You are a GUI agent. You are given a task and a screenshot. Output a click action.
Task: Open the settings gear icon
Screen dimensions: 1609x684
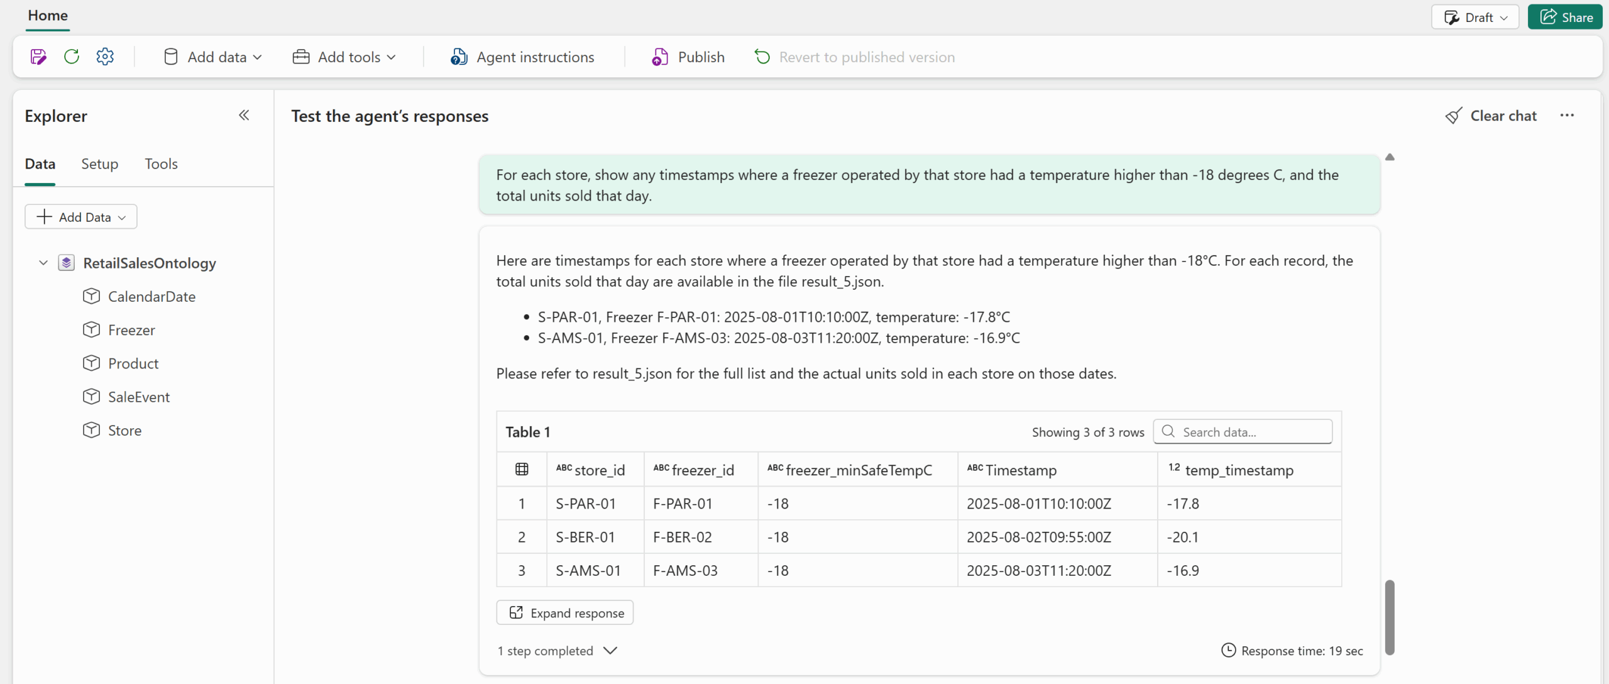105,57
